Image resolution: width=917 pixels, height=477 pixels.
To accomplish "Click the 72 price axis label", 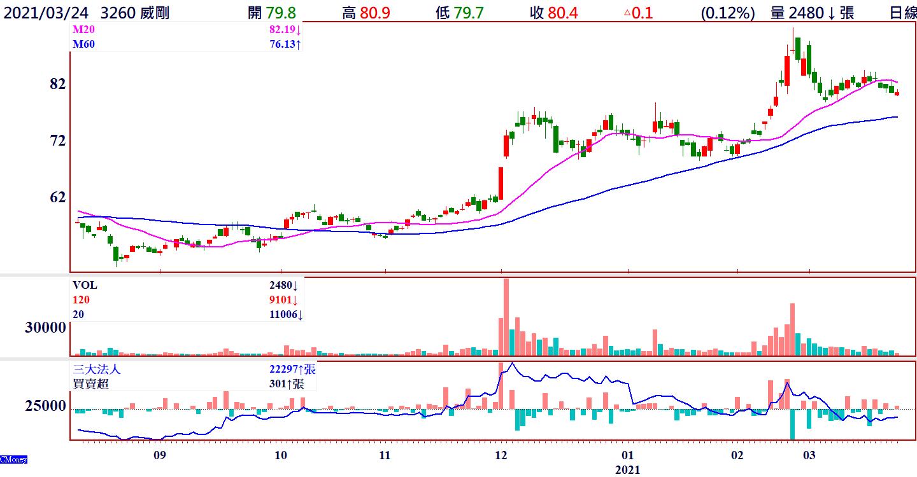I will click(58, 141).
